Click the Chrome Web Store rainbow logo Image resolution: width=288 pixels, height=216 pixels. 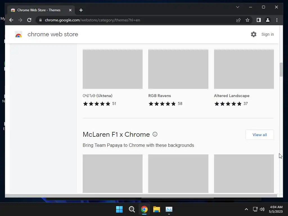click(x=18, y=34)
